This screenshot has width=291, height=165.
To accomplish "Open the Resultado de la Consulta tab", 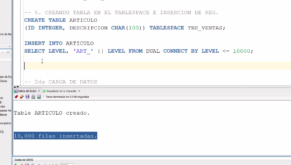I will (61, 91).
